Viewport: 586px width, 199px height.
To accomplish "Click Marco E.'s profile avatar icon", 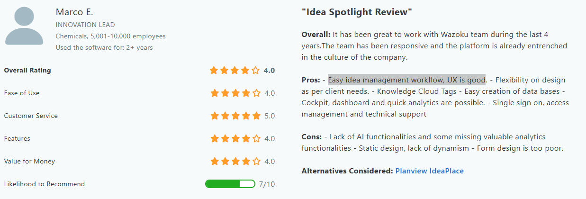I will pos(24,26).
